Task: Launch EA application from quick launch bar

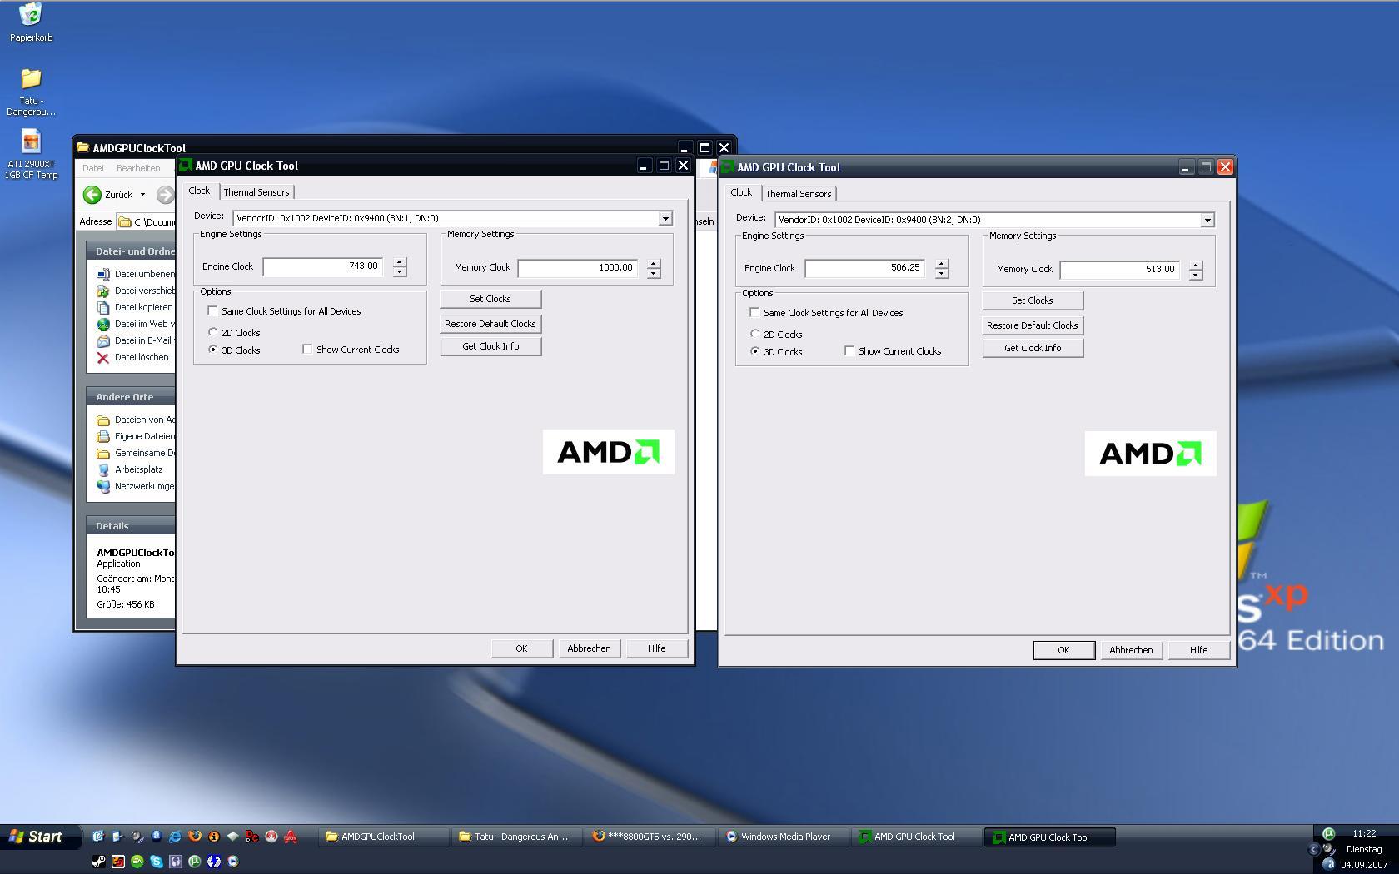Action: coord(137,862)
